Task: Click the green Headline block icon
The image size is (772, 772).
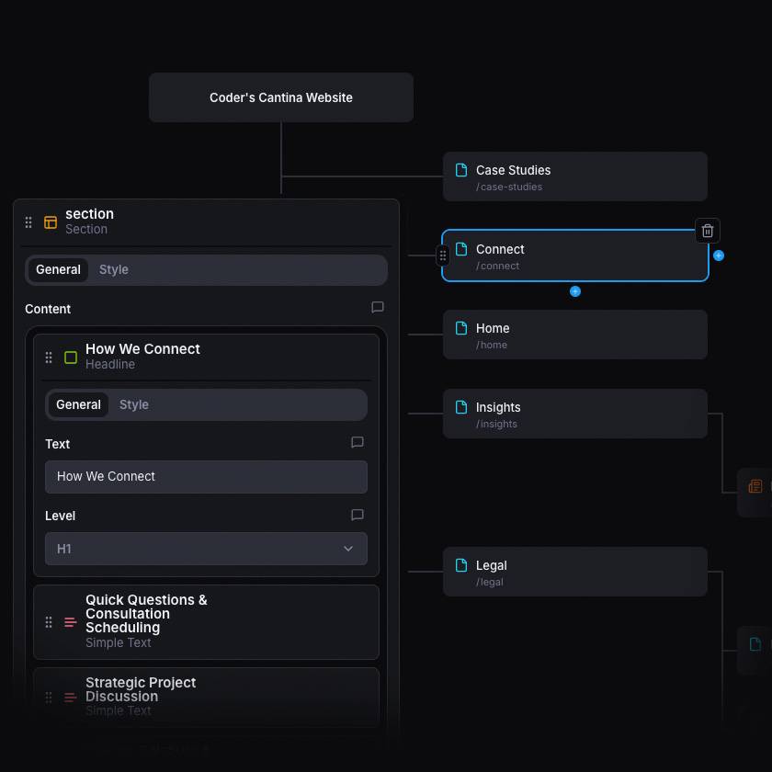Action: (71, 358)
